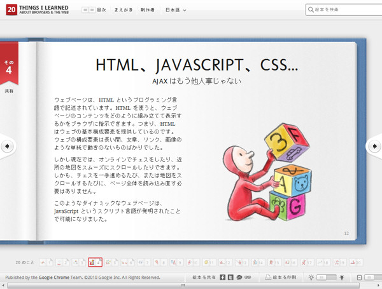Click the HTML、JAVASCRIPT、CSS... chapter heading

coord(197,65)
